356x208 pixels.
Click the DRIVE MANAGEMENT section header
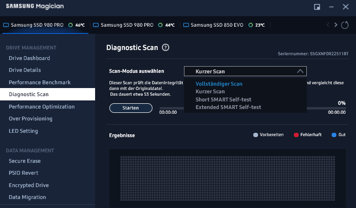[x=31, y=48]
